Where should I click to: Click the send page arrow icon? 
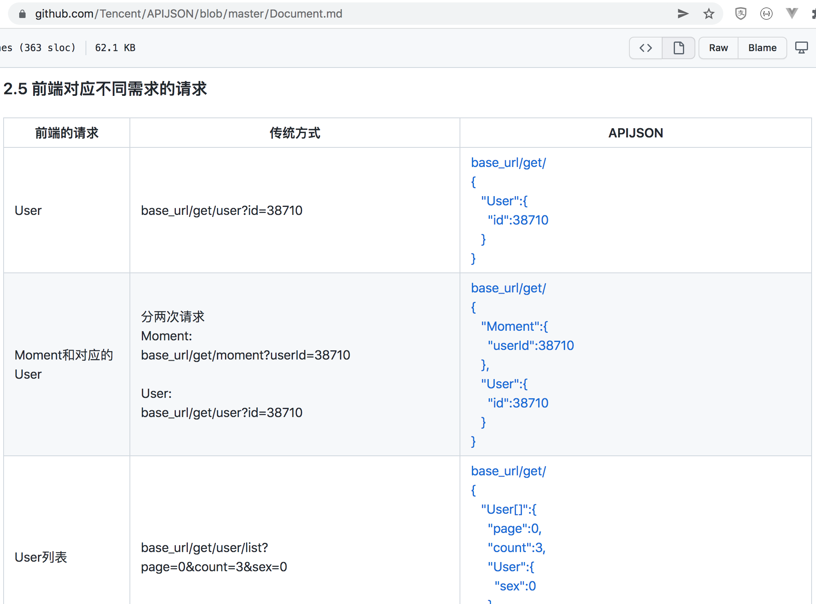683,14
